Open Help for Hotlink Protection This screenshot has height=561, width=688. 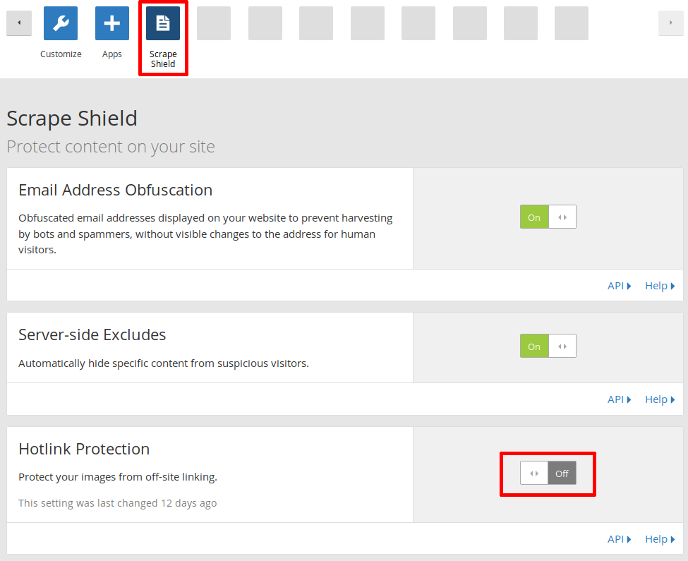(660, 539)
